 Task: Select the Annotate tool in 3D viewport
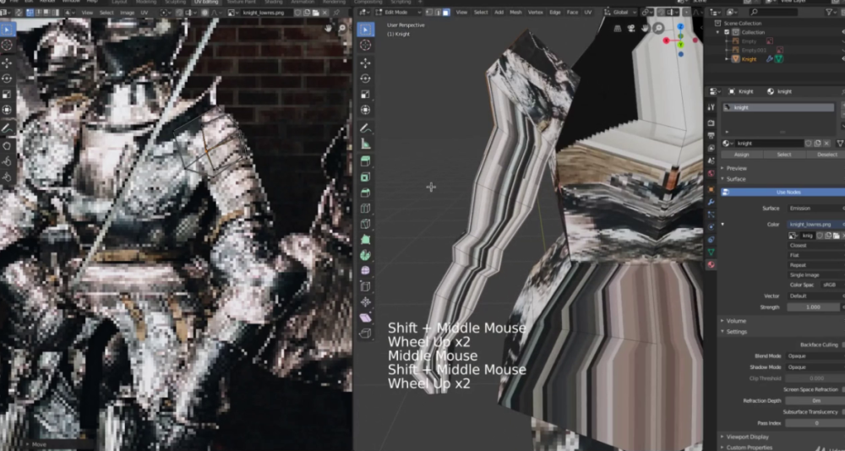pos(365,128)
